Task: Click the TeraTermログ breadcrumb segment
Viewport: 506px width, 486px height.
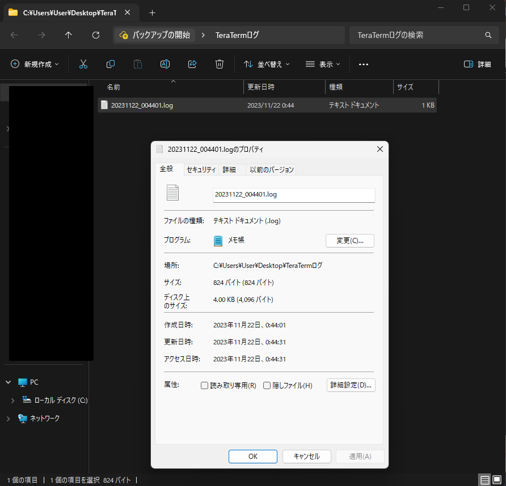Action: [237, 35]
